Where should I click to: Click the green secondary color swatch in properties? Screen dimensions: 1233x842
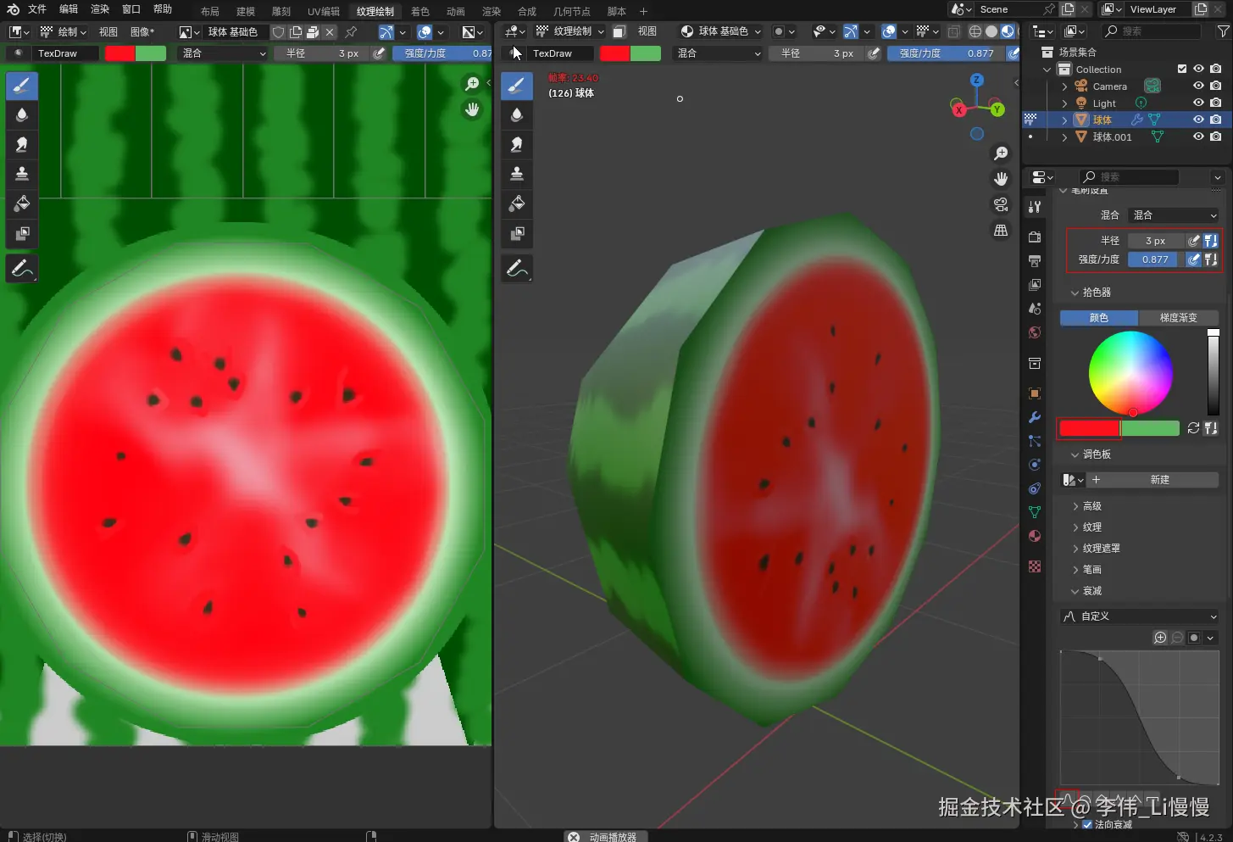coord(1150,428)
